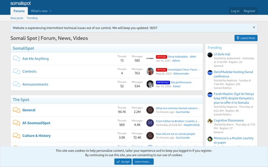Image resolution: width=268 pixels, height=167 pixels.
Task: Click GuriCambe avatar in General row
Action: click(150, 110)
